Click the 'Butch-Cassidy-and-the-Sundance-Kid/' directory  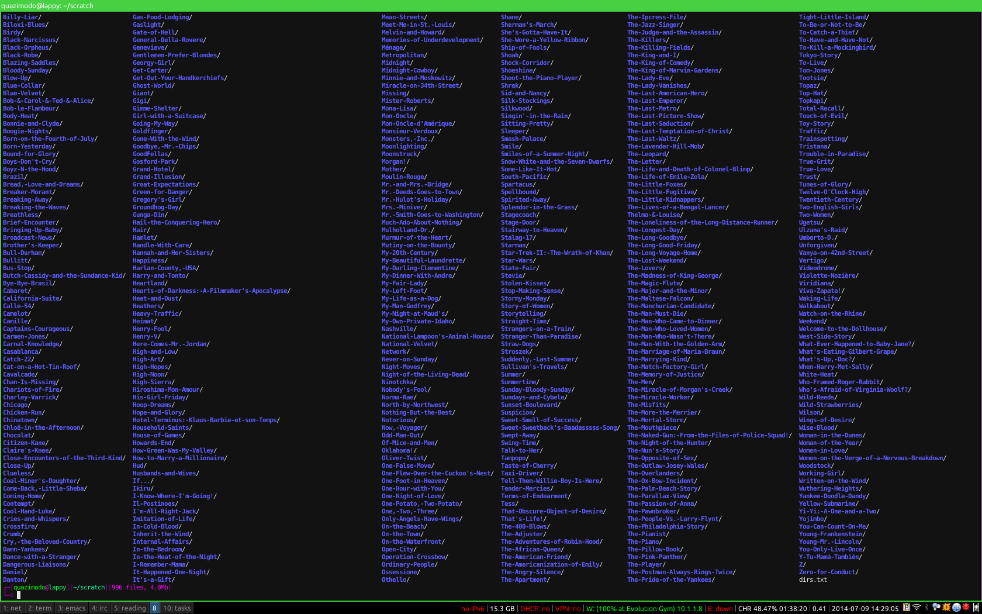point(64,276)
